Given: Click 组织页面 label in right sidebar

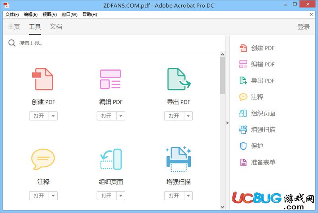Looking at the screenshot, I should (263, 113).
